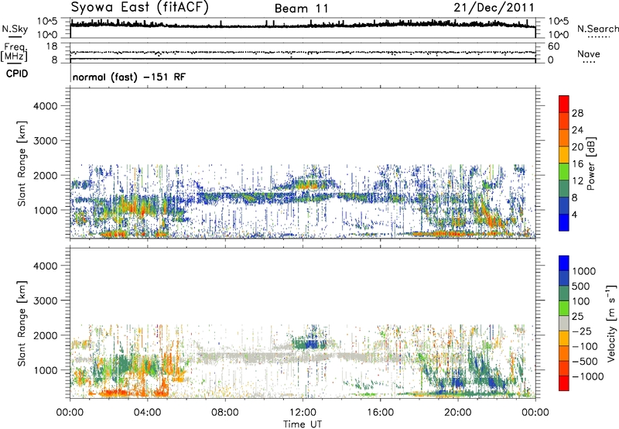Click the '24' tick on Power color bar
This screenshot has width=619, height=429.
click(577, 130)
